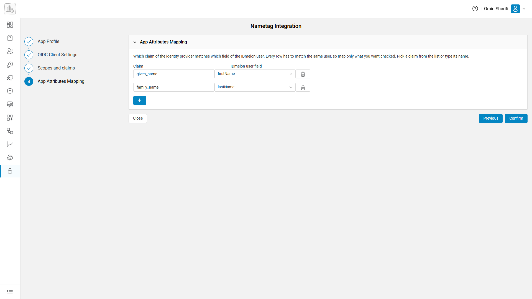Screen dimensions: 532x299
Task: Click the company logo at top left
Action: click(x=10, y=9)
